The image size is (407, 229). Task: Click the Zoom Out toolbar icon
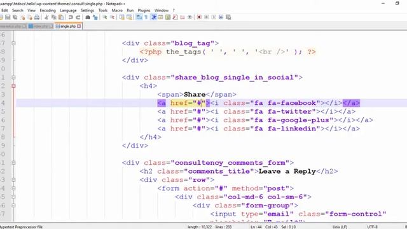pyautogui.click(x=112, y=17)
